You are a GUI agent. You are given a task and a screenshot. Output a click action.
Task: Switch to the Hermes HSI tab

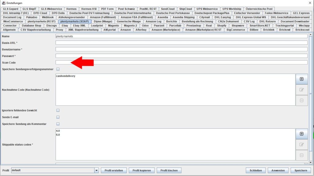(x=89, y=9)
